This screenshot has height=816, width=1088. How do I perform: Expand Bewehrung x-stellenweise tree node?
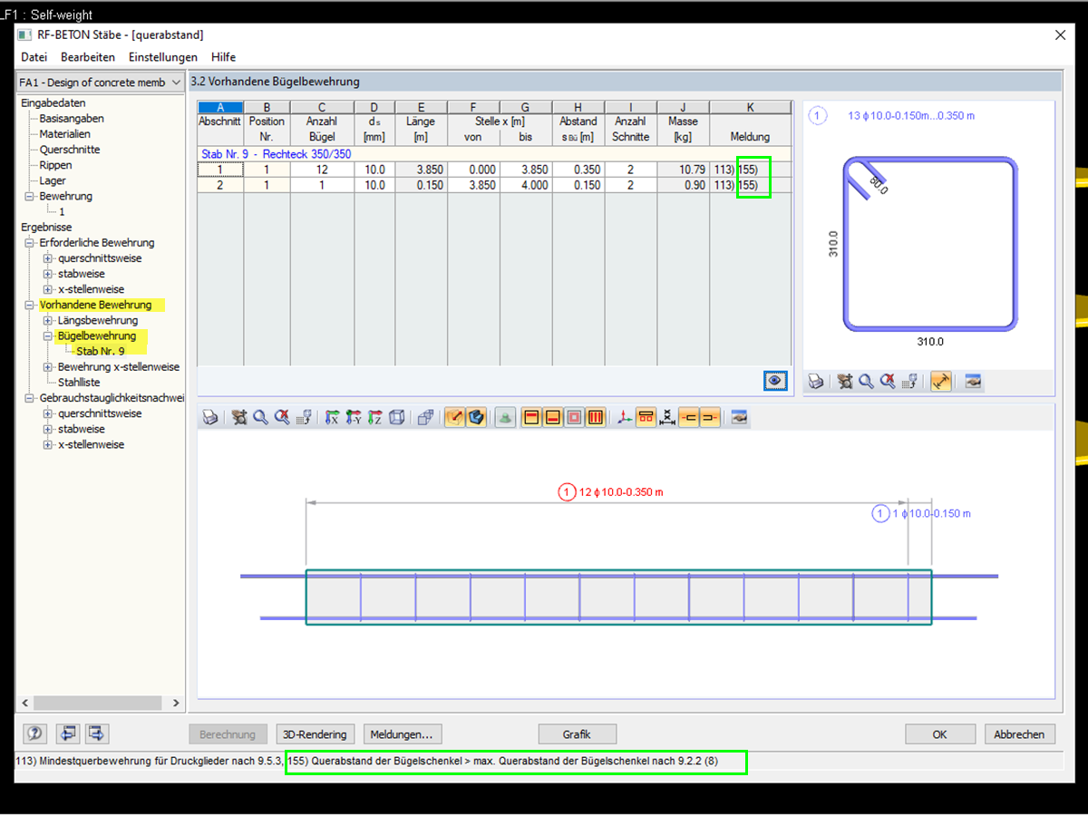pos(48,367)
